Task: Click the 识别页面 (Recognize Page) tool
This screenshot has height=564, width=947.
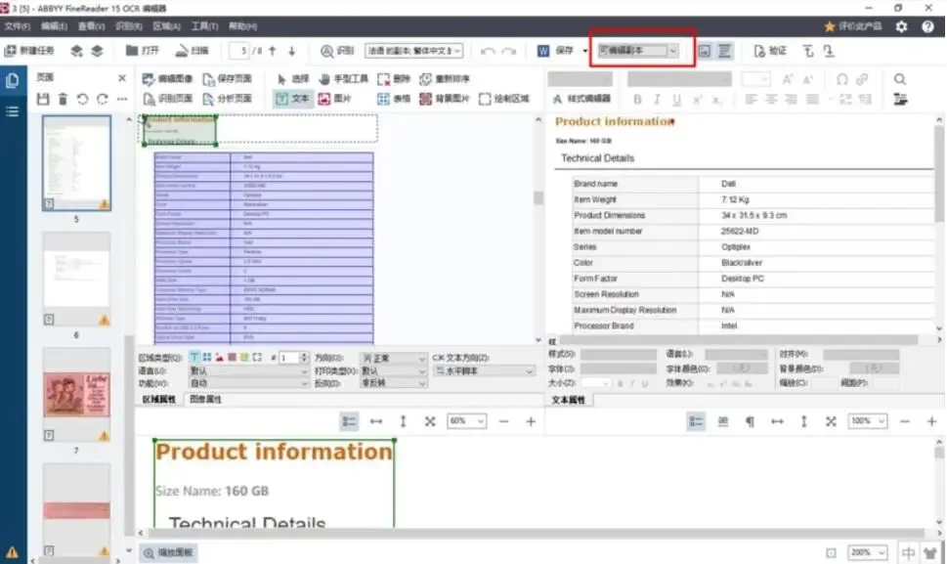Action: point(167,99)
